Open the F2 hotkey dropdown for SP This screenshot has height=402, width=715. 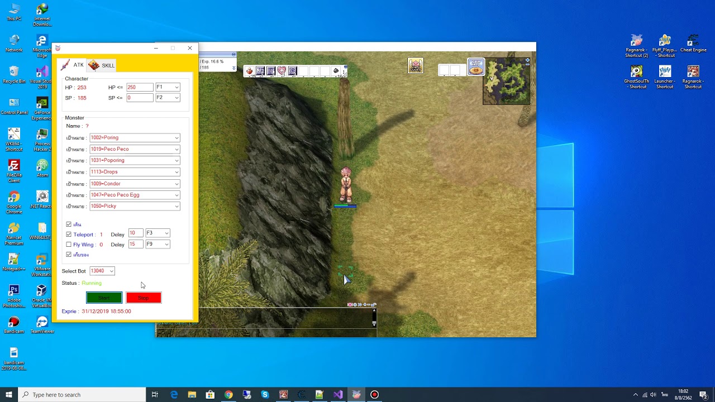pos(168,98)
